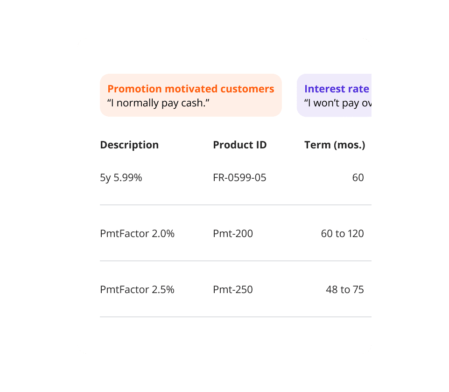Select product ID Pmt-200
The height and width of the screenshot is (392, 449).
pos(233,233)
